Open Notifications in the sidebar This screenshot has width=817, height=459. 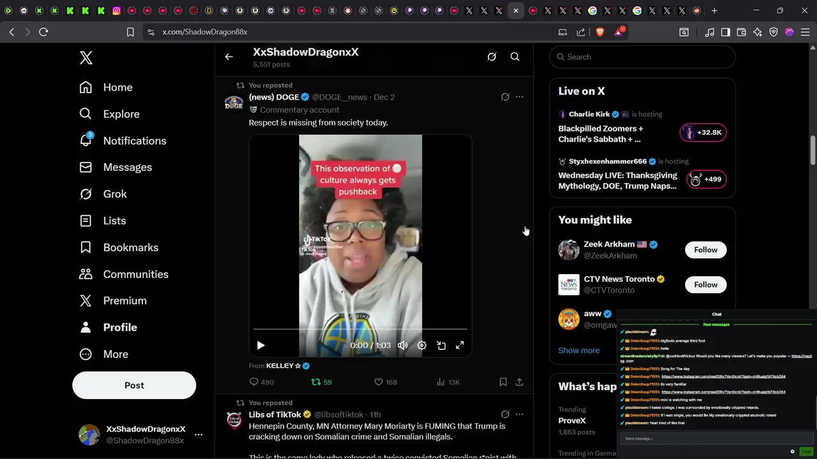click(x=123, y=141)
